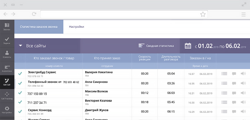The width and height of the screenshot is (250, 120).
Task: Show details list for Максим Волков row
Action: pyautogui.click(x=224, y=93)
